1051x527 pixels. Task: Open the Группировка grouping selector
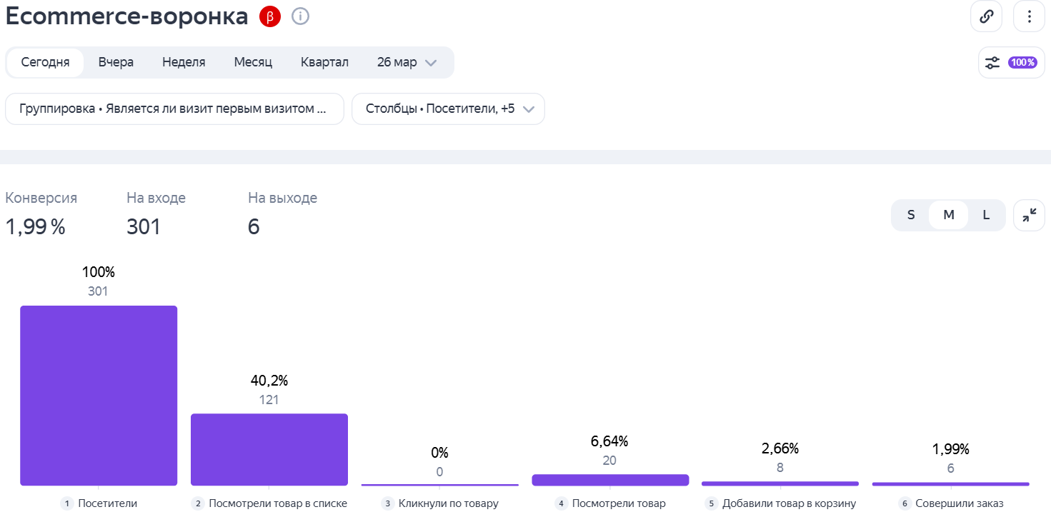click(174, 109)
